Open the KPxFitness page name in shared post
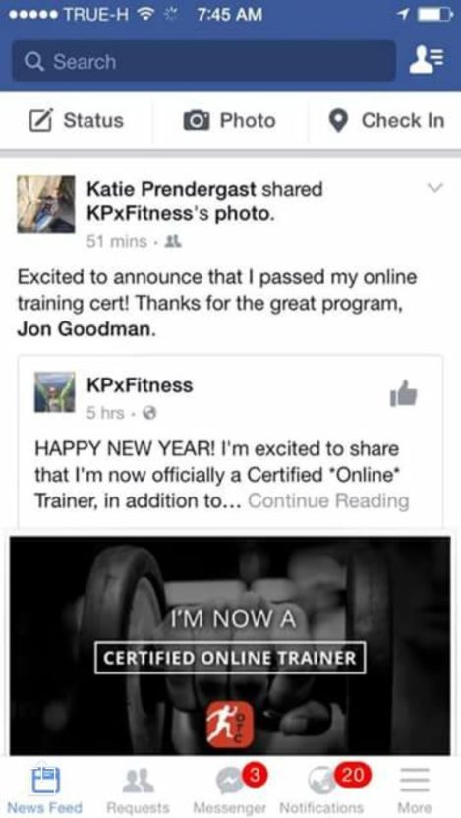This screenshot has height=818, width=461. coord(140,385)
